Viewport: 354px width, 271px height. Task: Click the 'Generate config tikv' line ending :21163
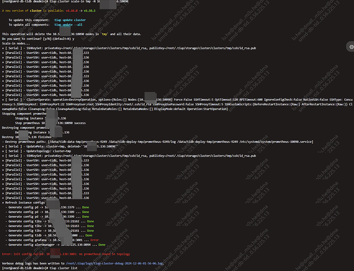(50, 226)
